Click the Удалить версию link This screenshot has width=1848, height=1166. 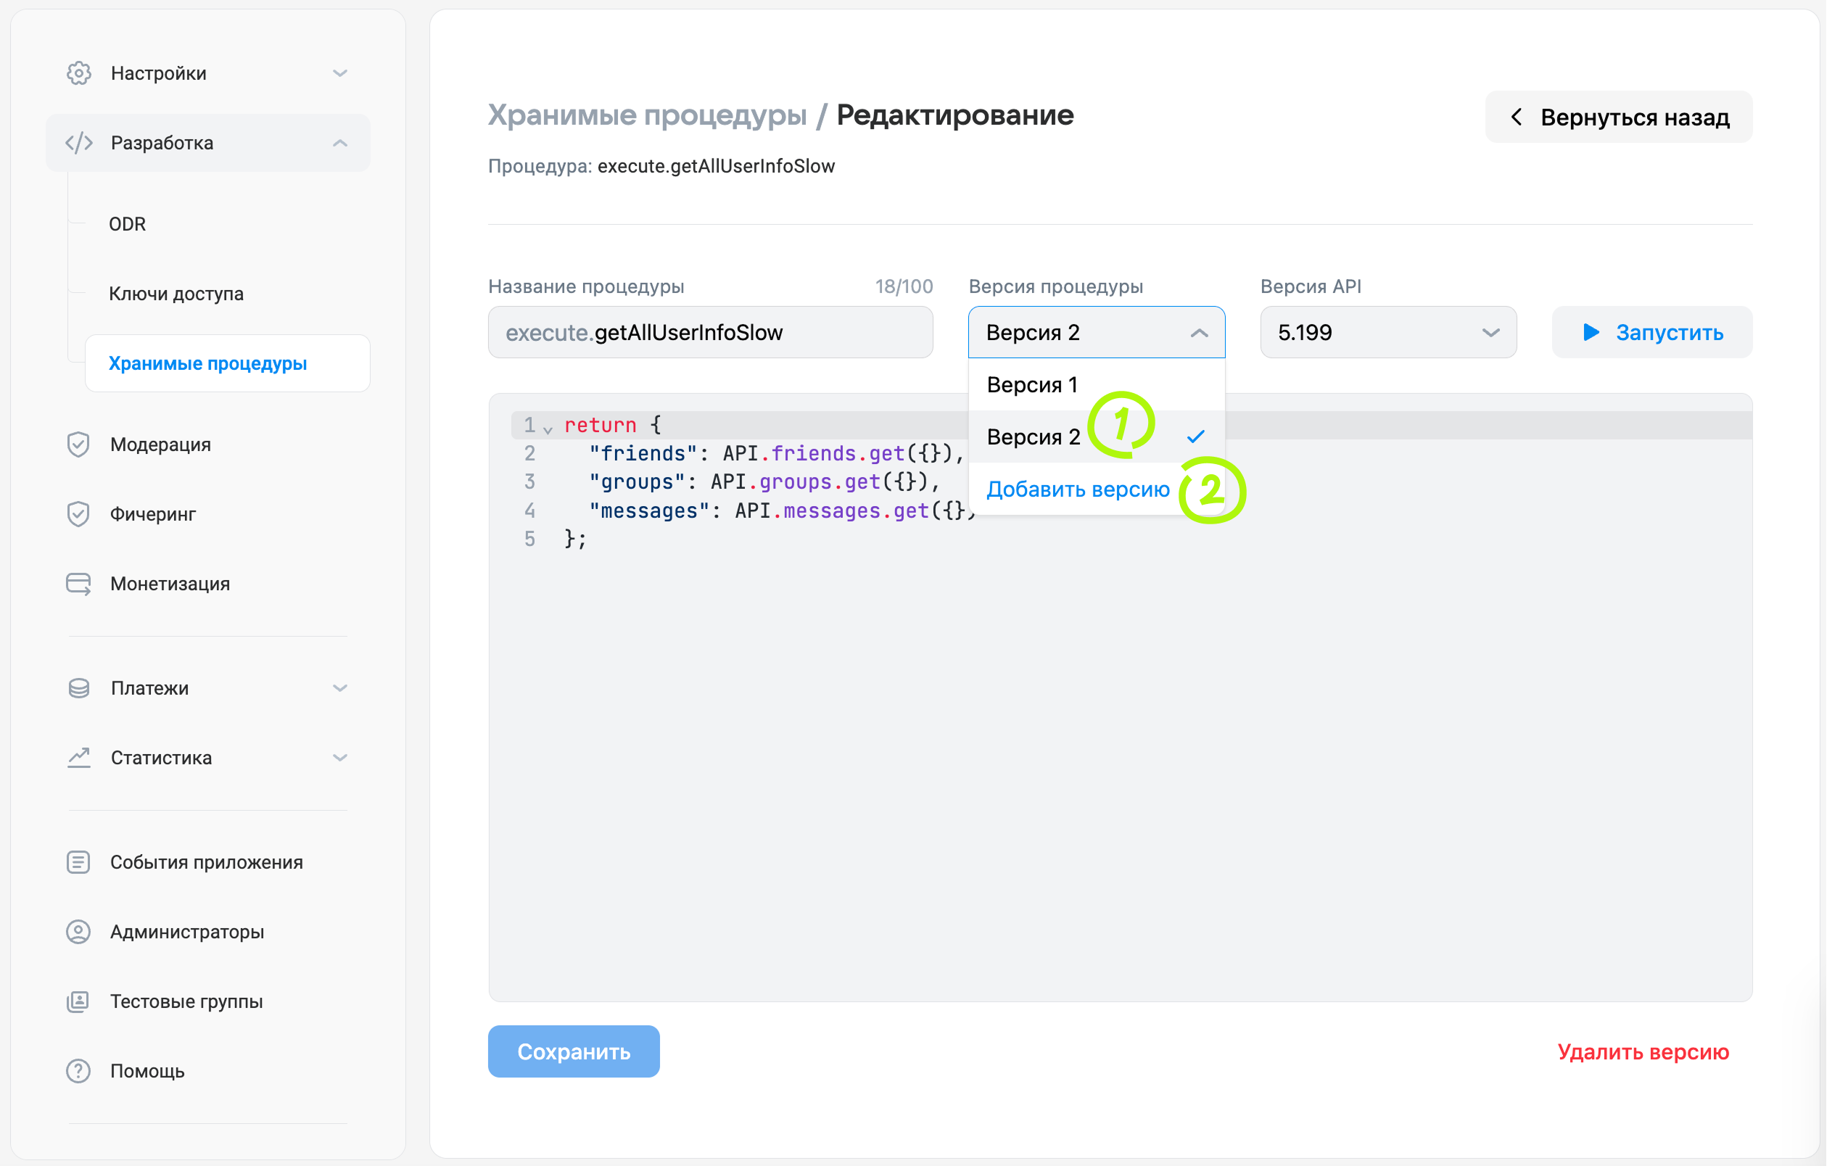click(x=1643, y=1051)
